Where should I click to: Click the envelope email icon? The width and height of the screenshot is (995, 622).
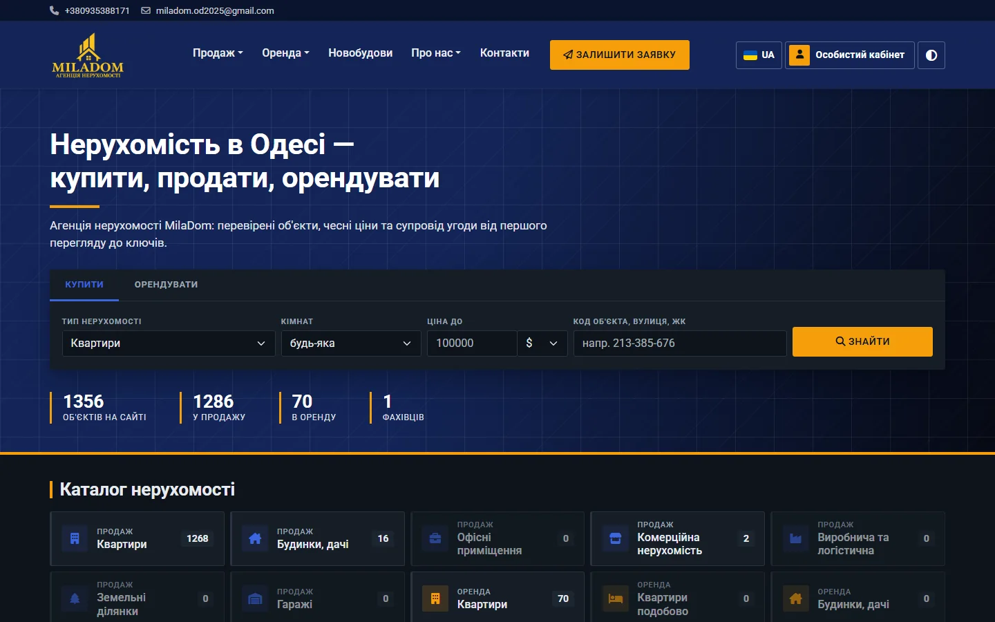(146, 11)
